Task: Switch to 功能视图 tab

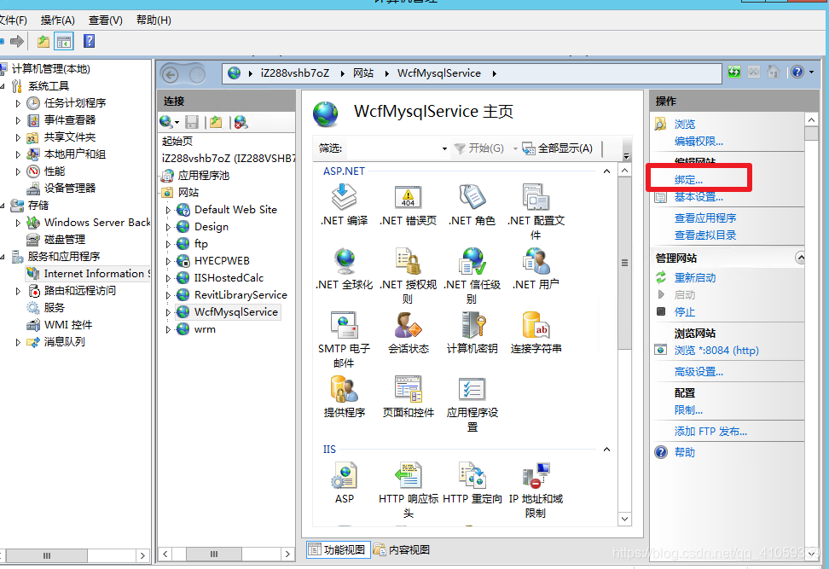Action: pos(337,550)
